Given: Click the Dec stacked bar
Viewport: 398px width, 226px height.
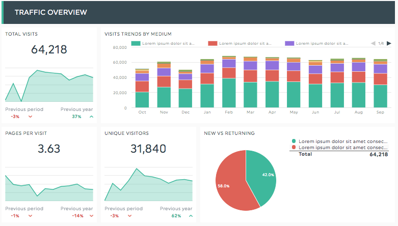Looking at the screenshot, I should tap(185, 89).
